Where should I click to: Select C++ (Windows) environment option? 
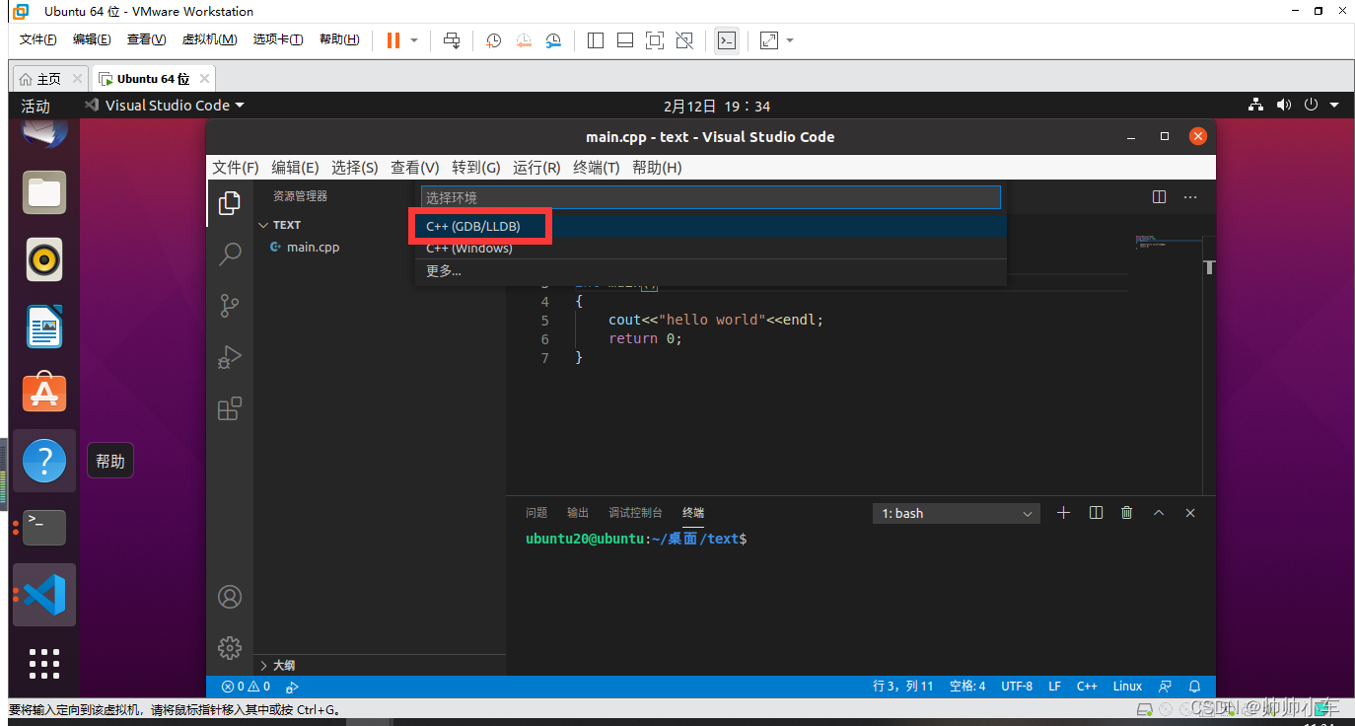[x=710, y=248]
